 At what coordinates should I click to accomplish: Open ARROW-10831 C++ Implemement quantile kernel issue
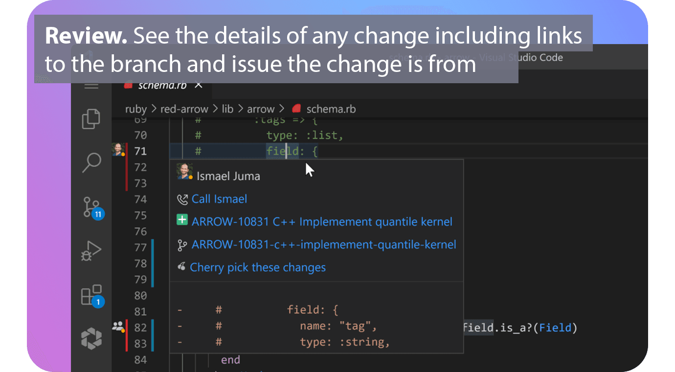point(322,222)
